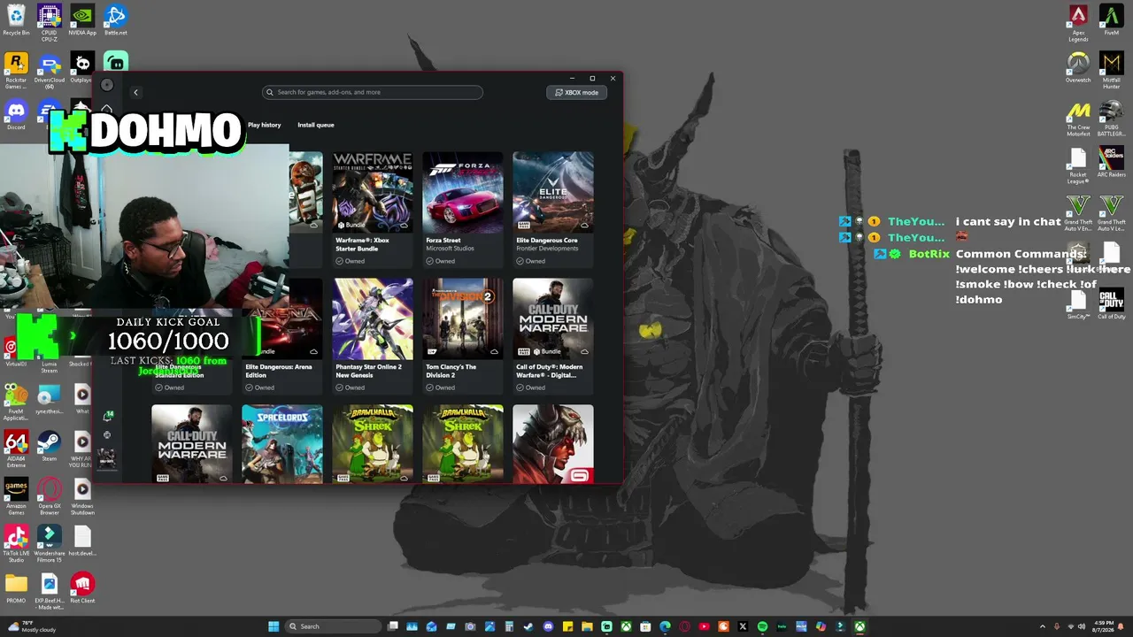Open Tom Clancy's The Division 2 tile

463,336
